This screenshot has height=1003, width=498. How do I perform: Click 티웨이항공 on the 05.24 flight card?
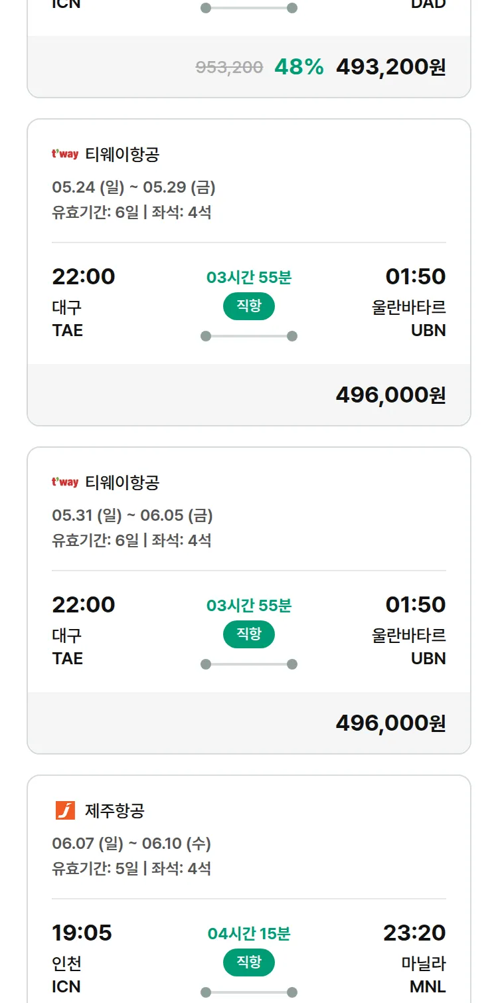pos(122,154)
